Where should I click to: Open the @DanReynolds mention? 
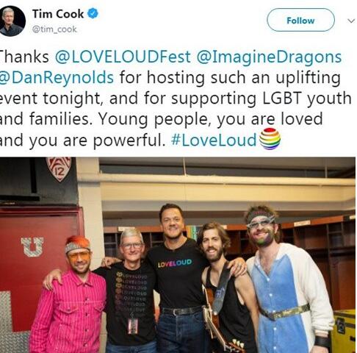(x=57, y=78)
